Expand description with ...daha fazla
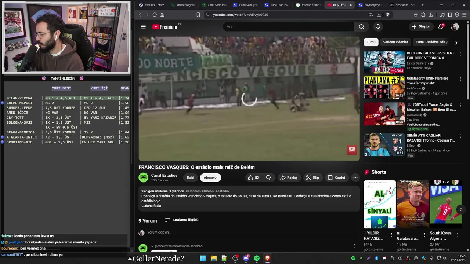Image resolution: width=470 pixels, height=264 pixels. [152, 206]
